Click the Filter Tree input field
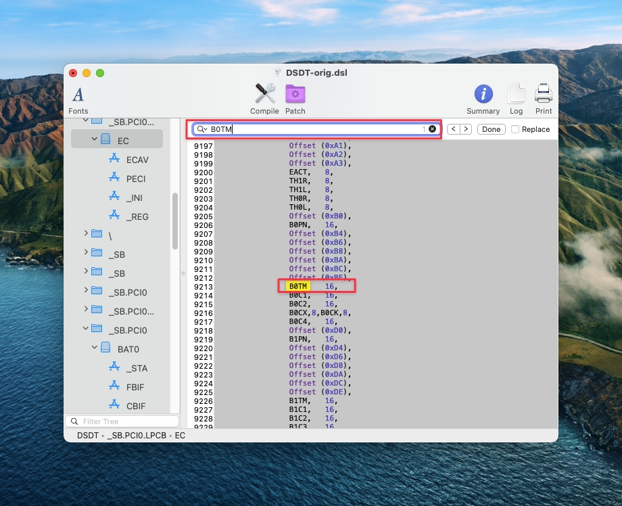 pyautogui.click(x=122, y=421)
